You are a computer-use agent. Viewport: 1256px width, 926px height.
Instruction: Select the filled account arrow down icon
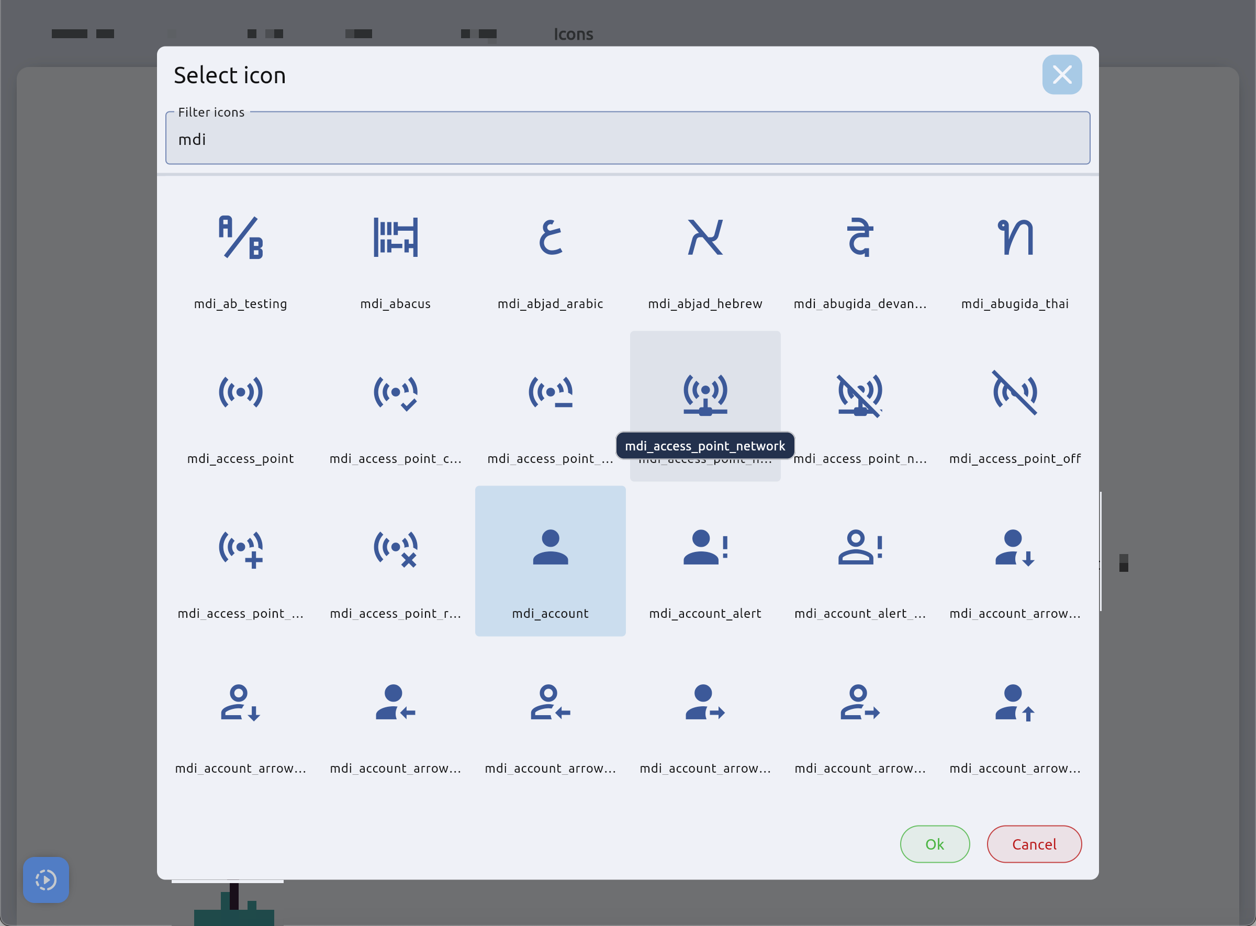click(x=1015, y=561)
